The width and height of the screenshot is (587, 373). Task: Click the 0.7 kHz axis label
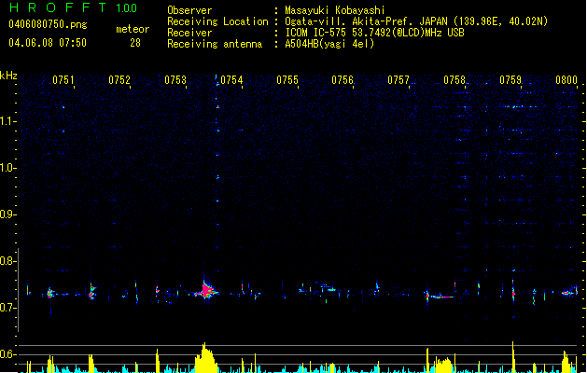click(8, 308)
